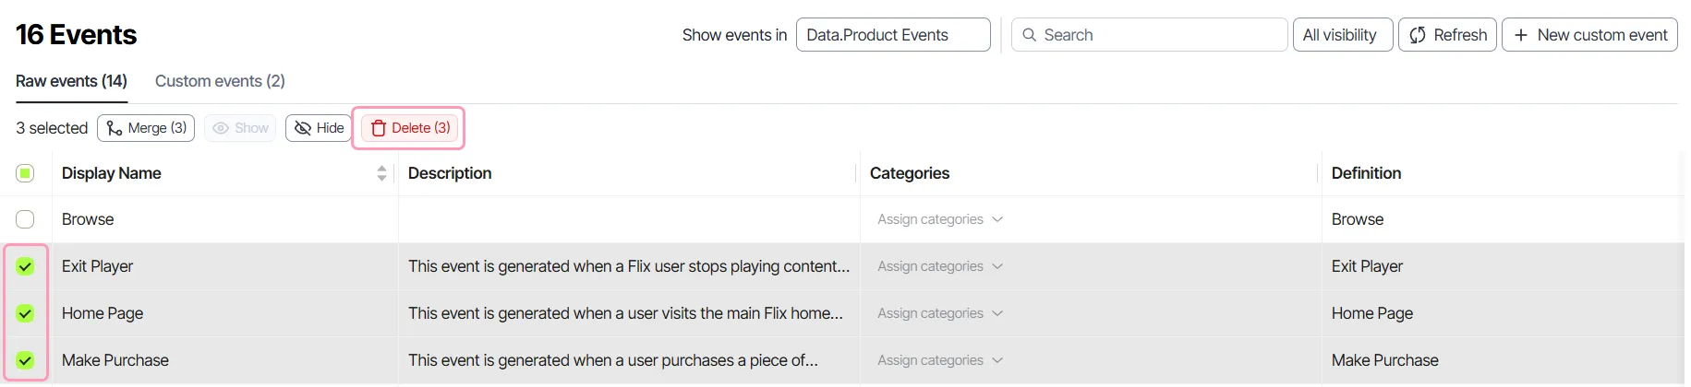Open Assign categories for Exit Player row
This screenshot has height=387, width=1691.
coord(940,266)
